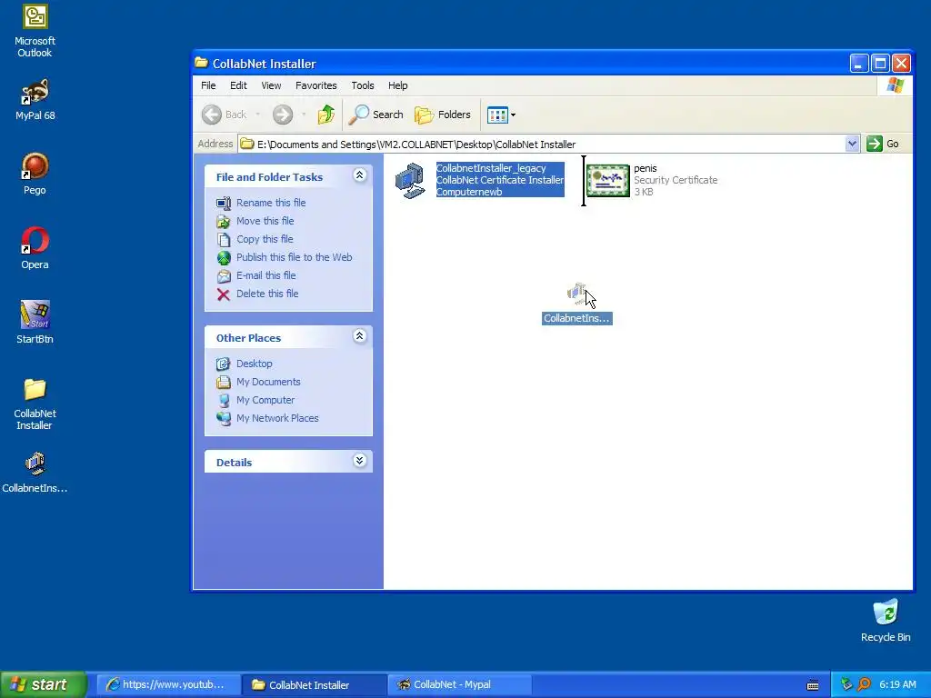Open the Pego desktop shortcut
931x698 pixels.
point(35,174)
